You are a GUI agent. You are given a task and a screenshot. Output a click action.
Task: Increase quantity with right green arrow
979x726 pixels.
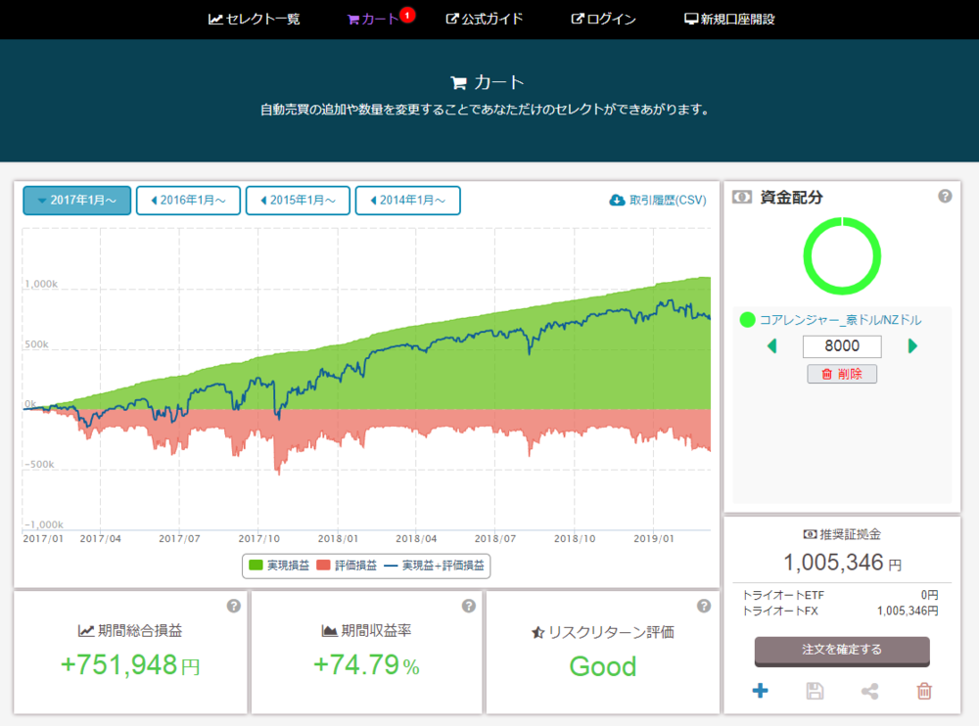[x=913, y=345]
